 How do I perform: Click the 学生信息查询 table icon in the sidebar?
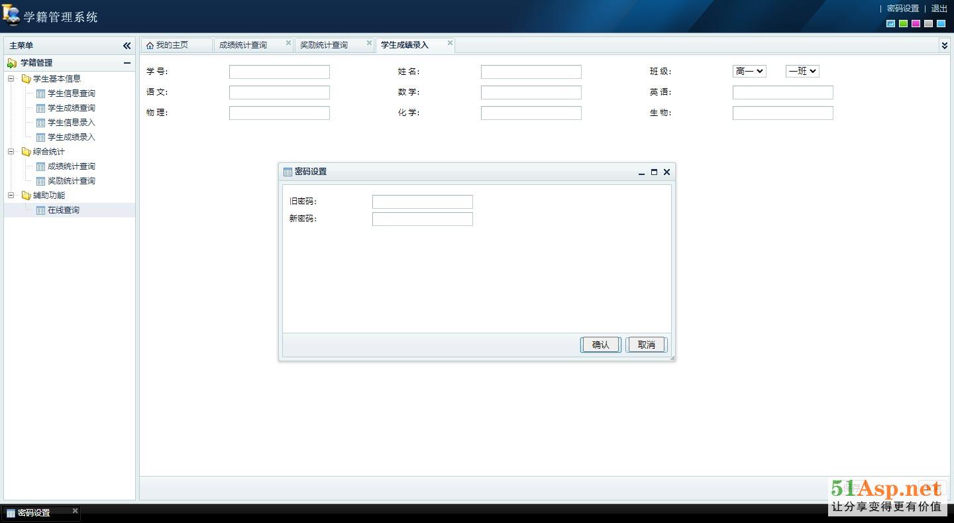point(40,93)
